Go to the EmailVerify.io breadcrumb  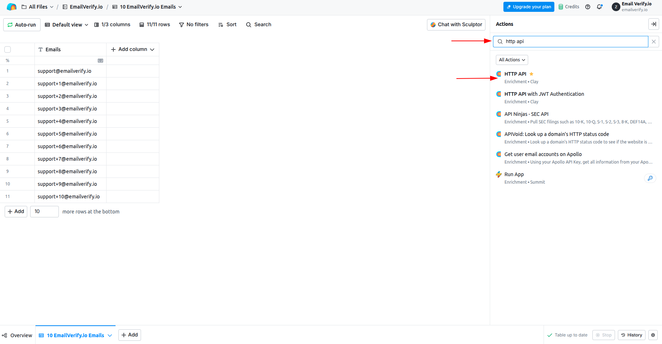83,7
